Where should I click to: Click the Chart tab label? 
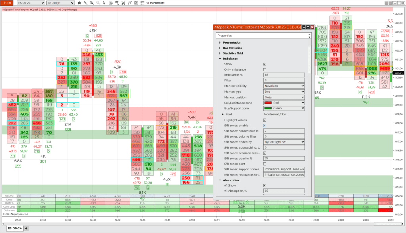pos(6,3)
